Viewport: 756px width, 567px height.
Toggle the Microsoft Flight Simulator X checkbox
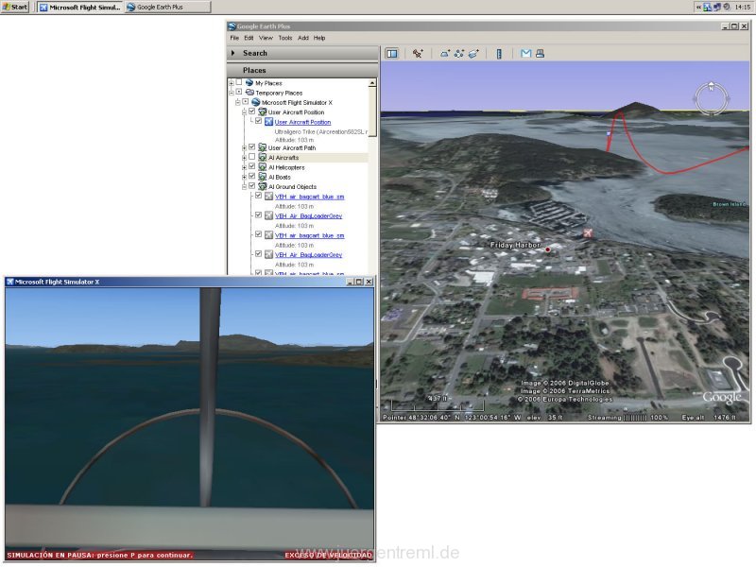[246, 102]
